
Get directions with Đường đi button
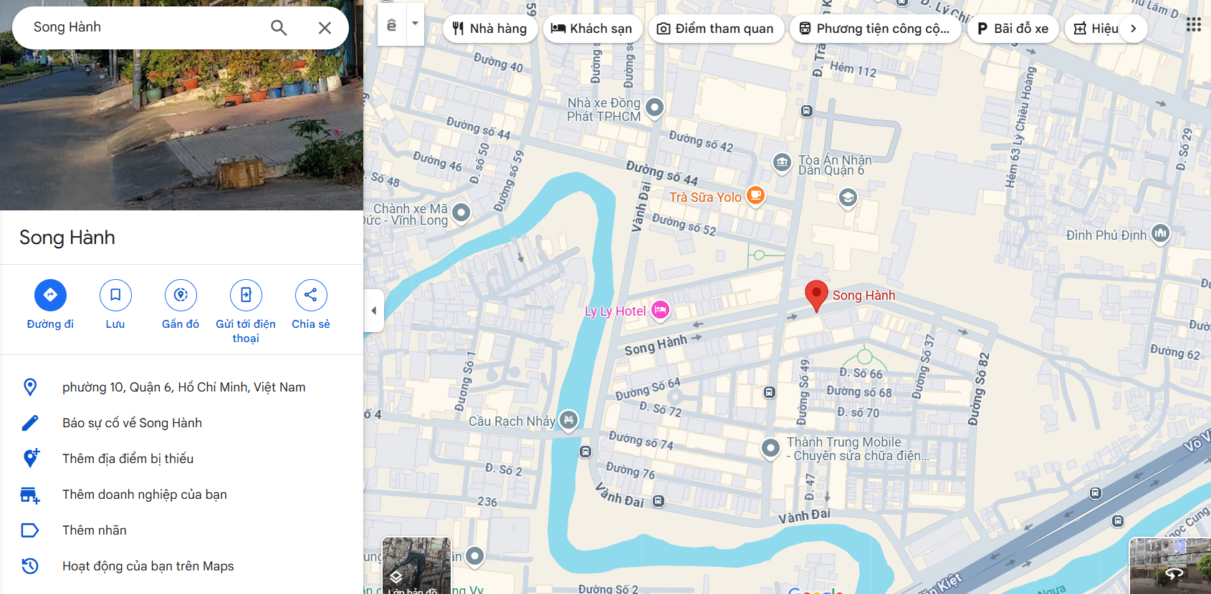pyautogui.click(x=50, y=305)
